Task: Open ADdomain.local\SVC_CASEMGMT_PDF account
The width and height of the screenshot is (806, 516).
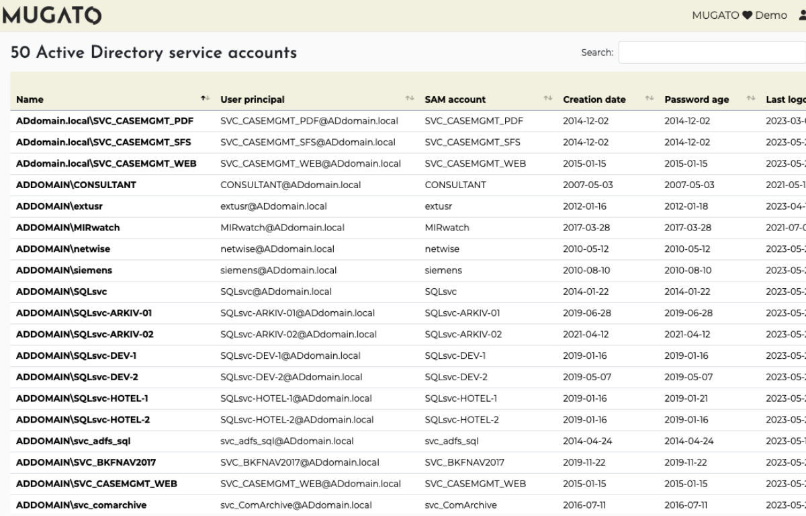Action: (x=105, y=121)
